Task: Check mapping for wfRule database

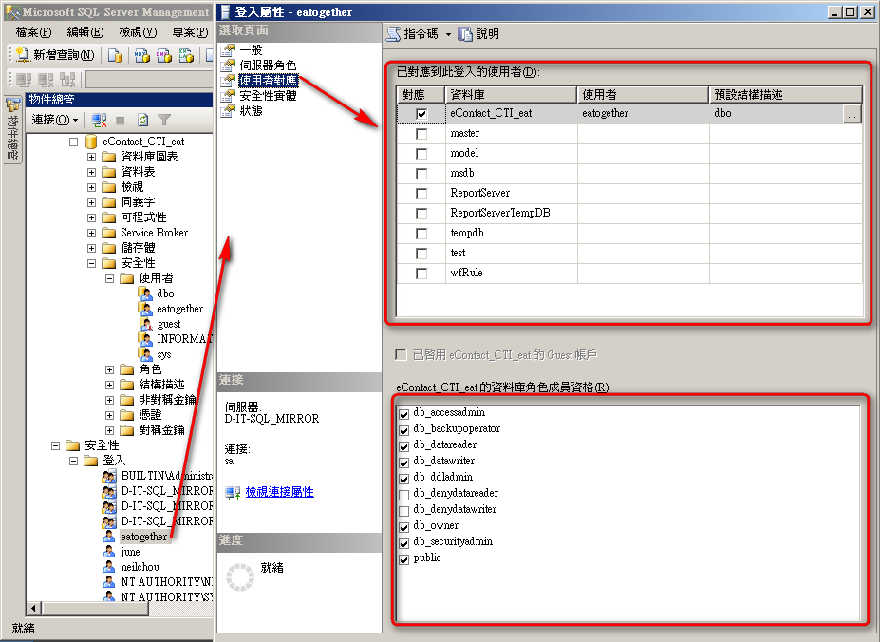Action: [421, 273]
